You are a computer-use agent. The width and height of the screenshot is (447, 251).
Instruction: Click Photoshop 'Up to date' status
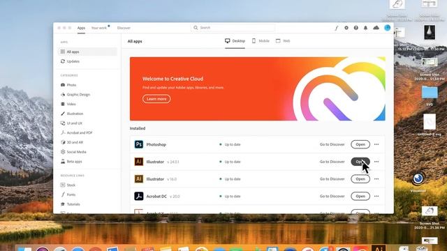pos(230,144)
